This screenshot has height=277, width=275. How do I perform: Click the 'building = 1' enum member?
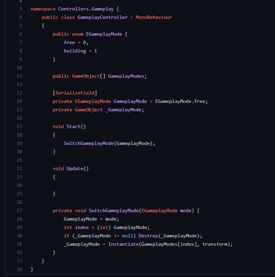[x=80, y=51]
